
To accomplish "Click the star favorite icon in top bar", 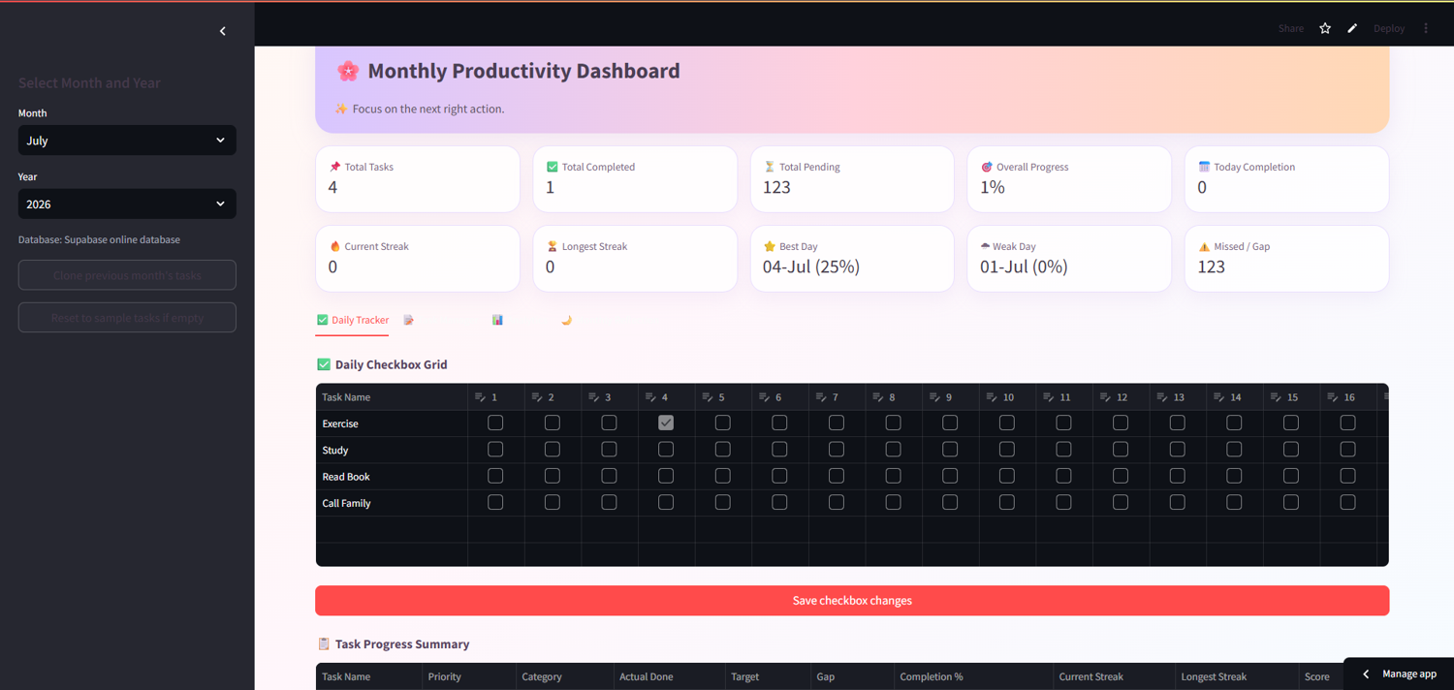I will (x=1325, y=28).
